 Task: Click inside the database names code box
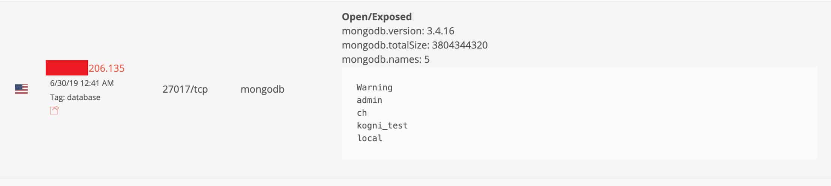tap(579, 114)
